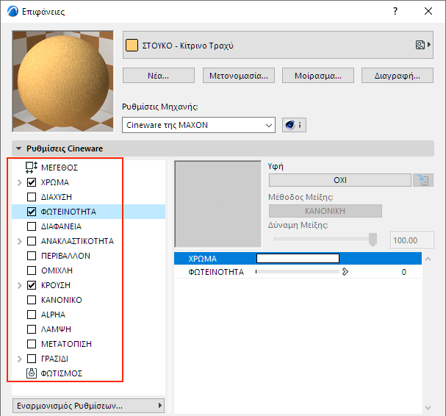Enable the ΚΑΝΟΝΙΚΟ channel checkbox
Image resolution: width=446 pixels, height=416 pixels.
[x=32, y=300]
